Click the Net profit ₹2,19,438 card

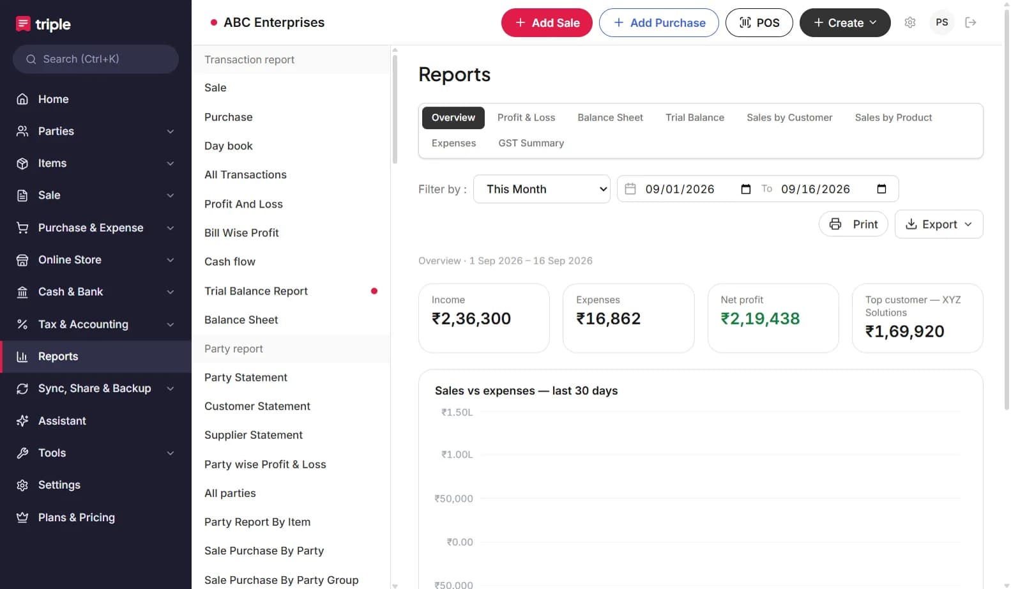(773, 318)
